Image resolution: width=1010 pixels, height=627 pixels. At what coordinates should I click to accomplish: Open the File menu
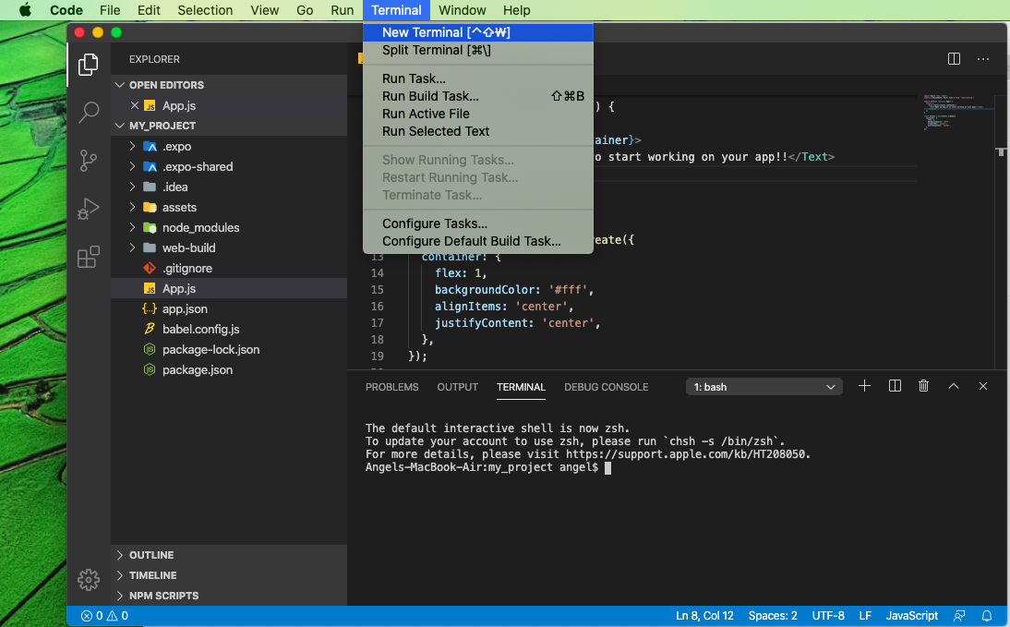(110, 9)
